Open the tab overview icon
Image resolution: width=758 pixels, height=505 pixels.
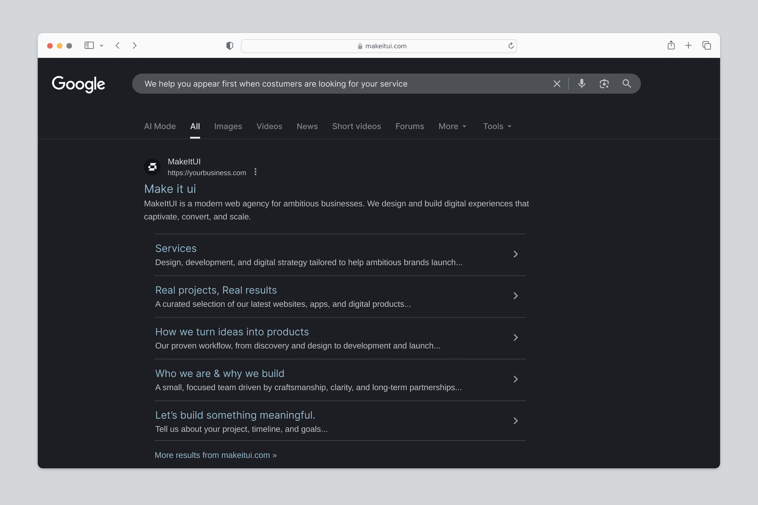[706, 45]
